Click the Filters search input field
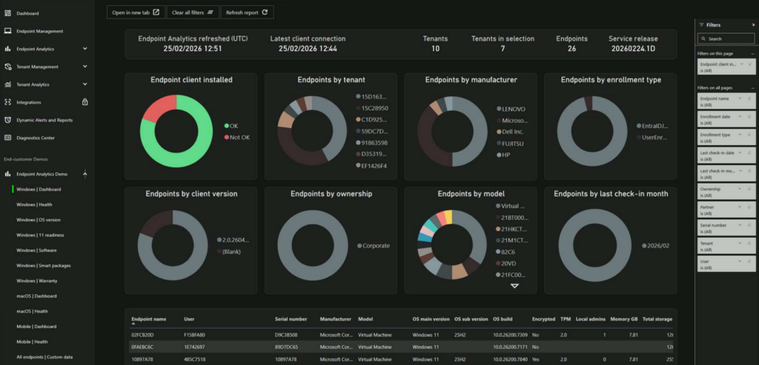The height and width of the screenshot is (365, 759). pyautogui.click(x=726, y=38)
